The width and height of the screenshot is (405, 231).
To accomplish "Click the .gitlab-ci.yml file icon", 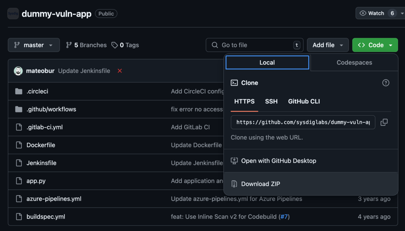I will click(19, 127).
